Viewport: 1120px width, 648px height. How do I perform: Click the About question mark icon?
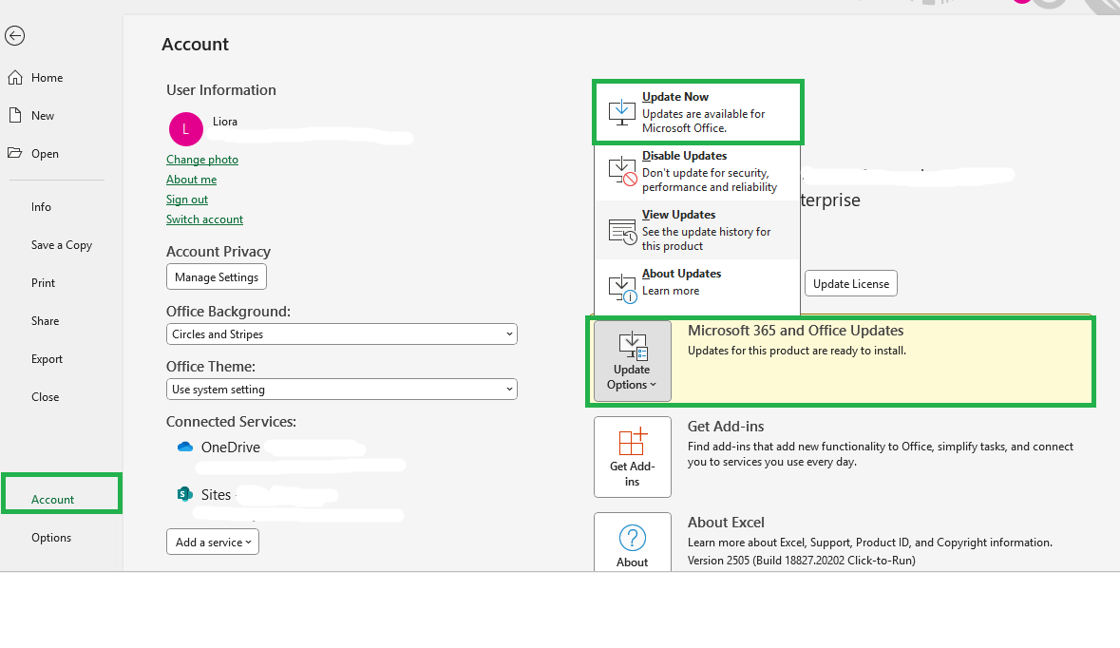pyautogui.click(x=632, y=537)
